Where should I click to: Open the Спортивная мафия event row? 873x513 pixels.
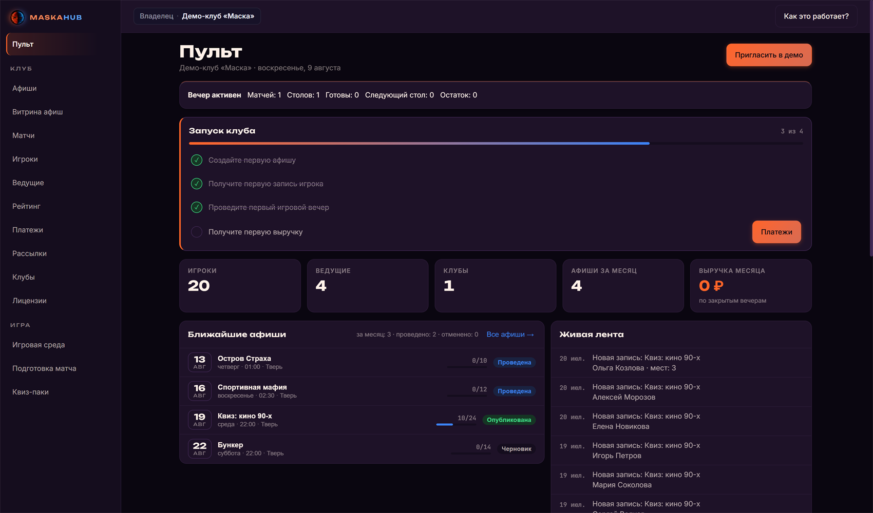tap(362, 391)
